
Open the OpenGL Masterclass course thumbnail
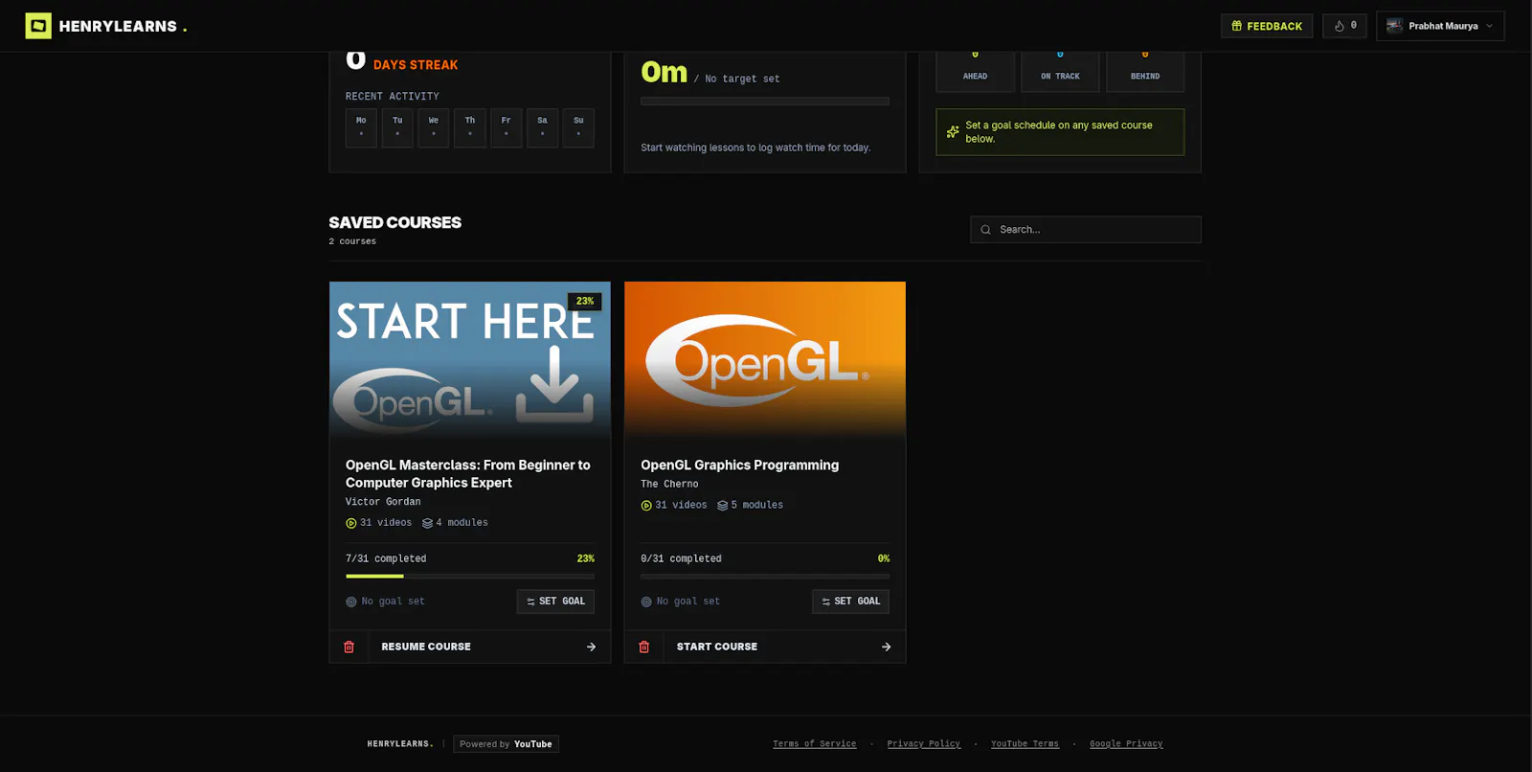click(x=470, y=360)
